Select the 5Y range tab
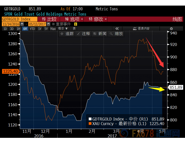The image size is (185, 144). (46, 29)
